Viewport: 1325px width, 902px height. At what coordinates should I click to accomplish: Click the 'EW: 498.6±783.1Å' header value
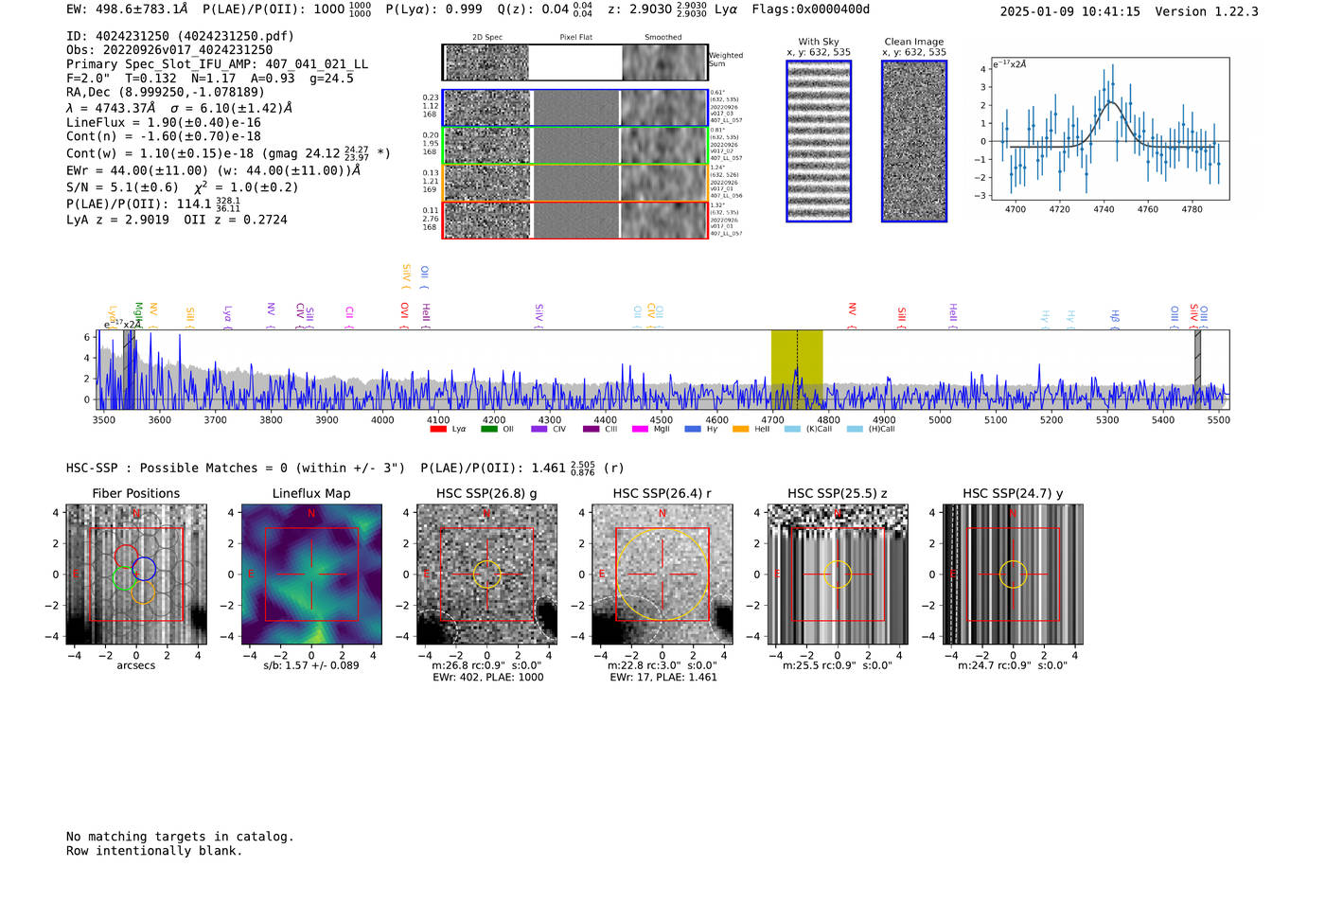click(x=127, y=9)
